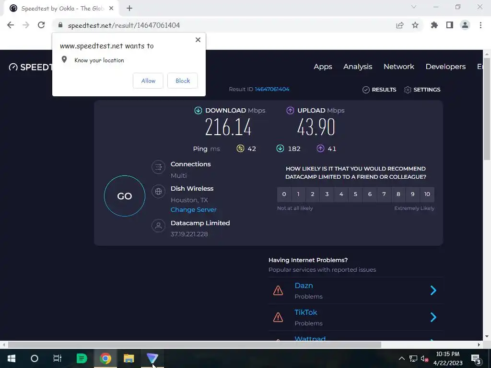Open File Explorer from taskbar
This screenshot has width=491, height=368.
coord(129,358)
